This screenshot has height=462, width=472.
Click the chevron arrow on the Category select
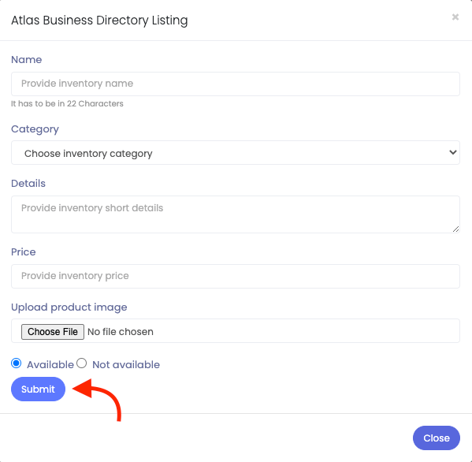coord(453,152)
